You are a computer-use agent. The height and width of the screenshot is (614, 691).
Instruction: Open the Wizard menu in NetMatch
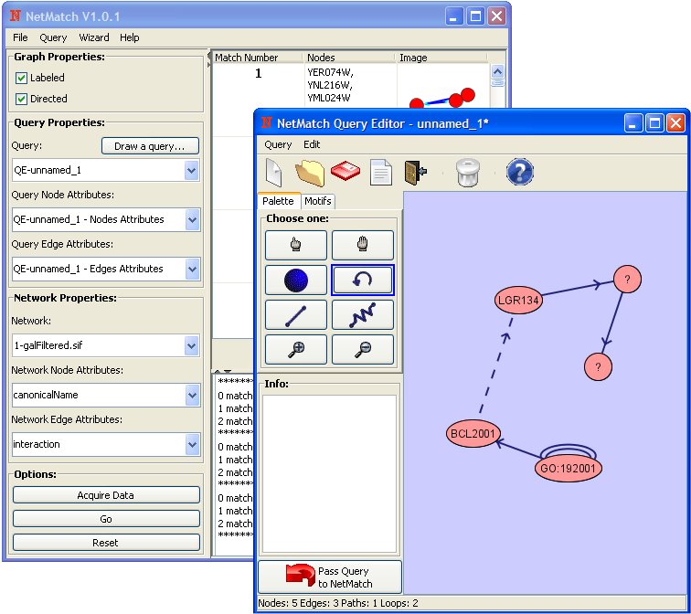tap(93, 37)
